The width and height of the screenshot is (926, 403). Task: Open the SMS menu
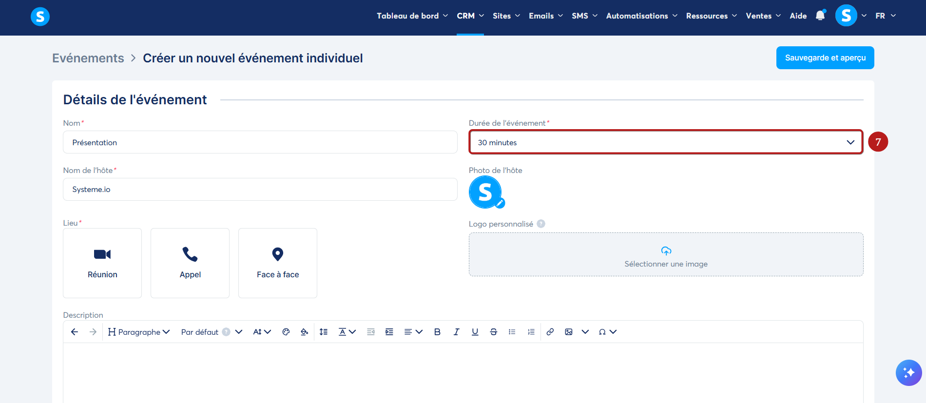[x=585, y=16]
